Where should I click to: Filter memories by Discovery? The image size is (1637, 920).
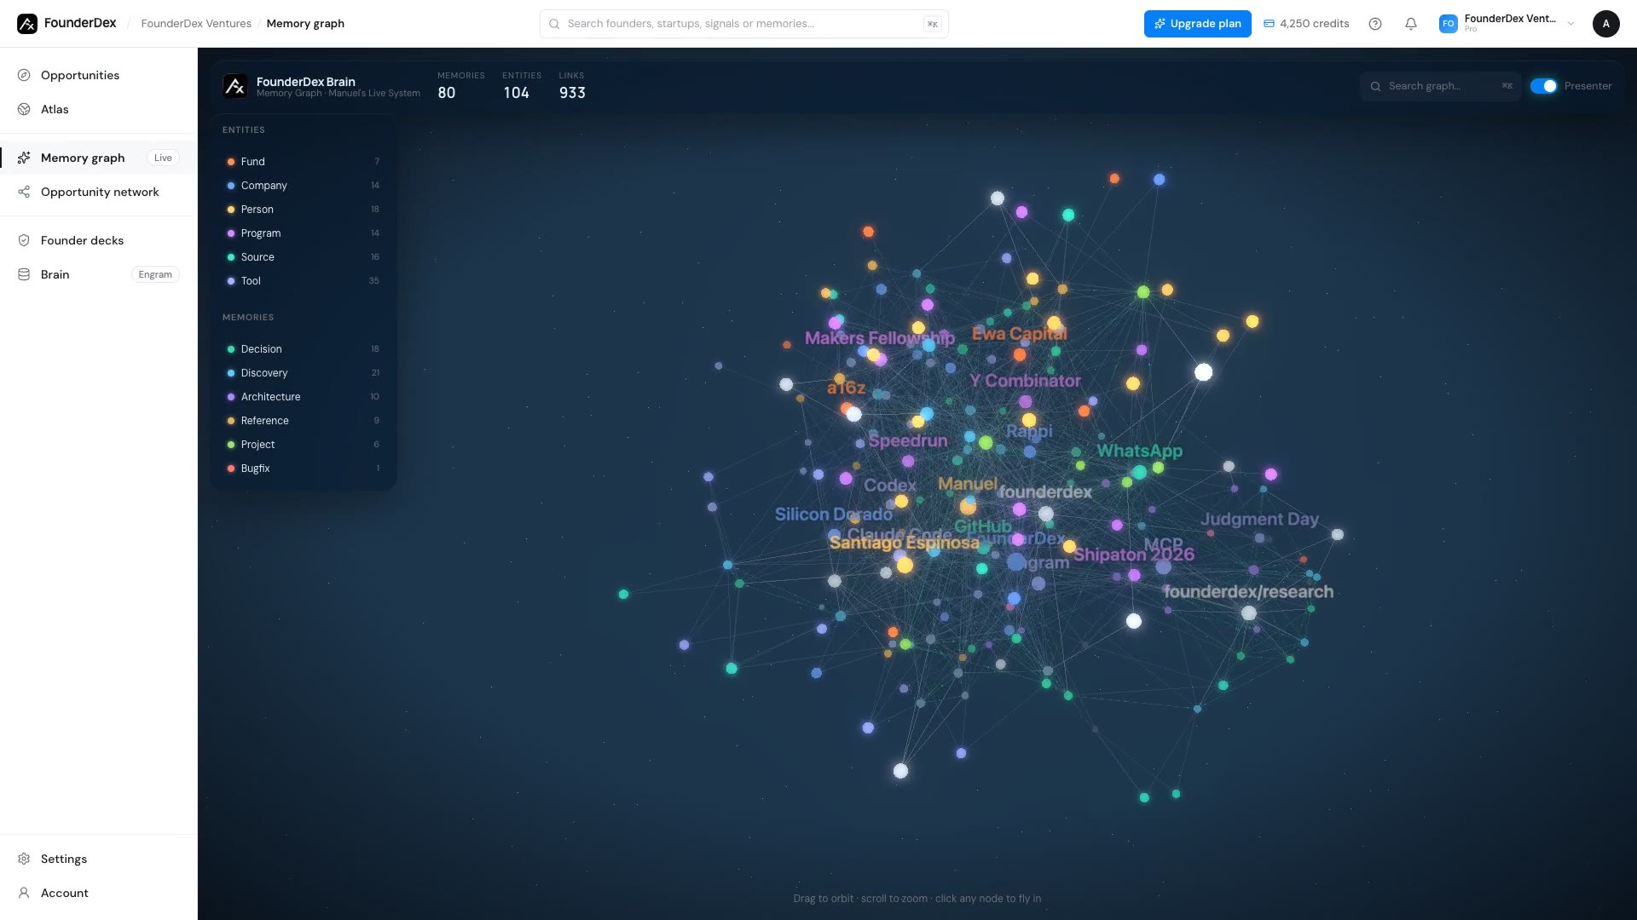(x=303, y=373)
